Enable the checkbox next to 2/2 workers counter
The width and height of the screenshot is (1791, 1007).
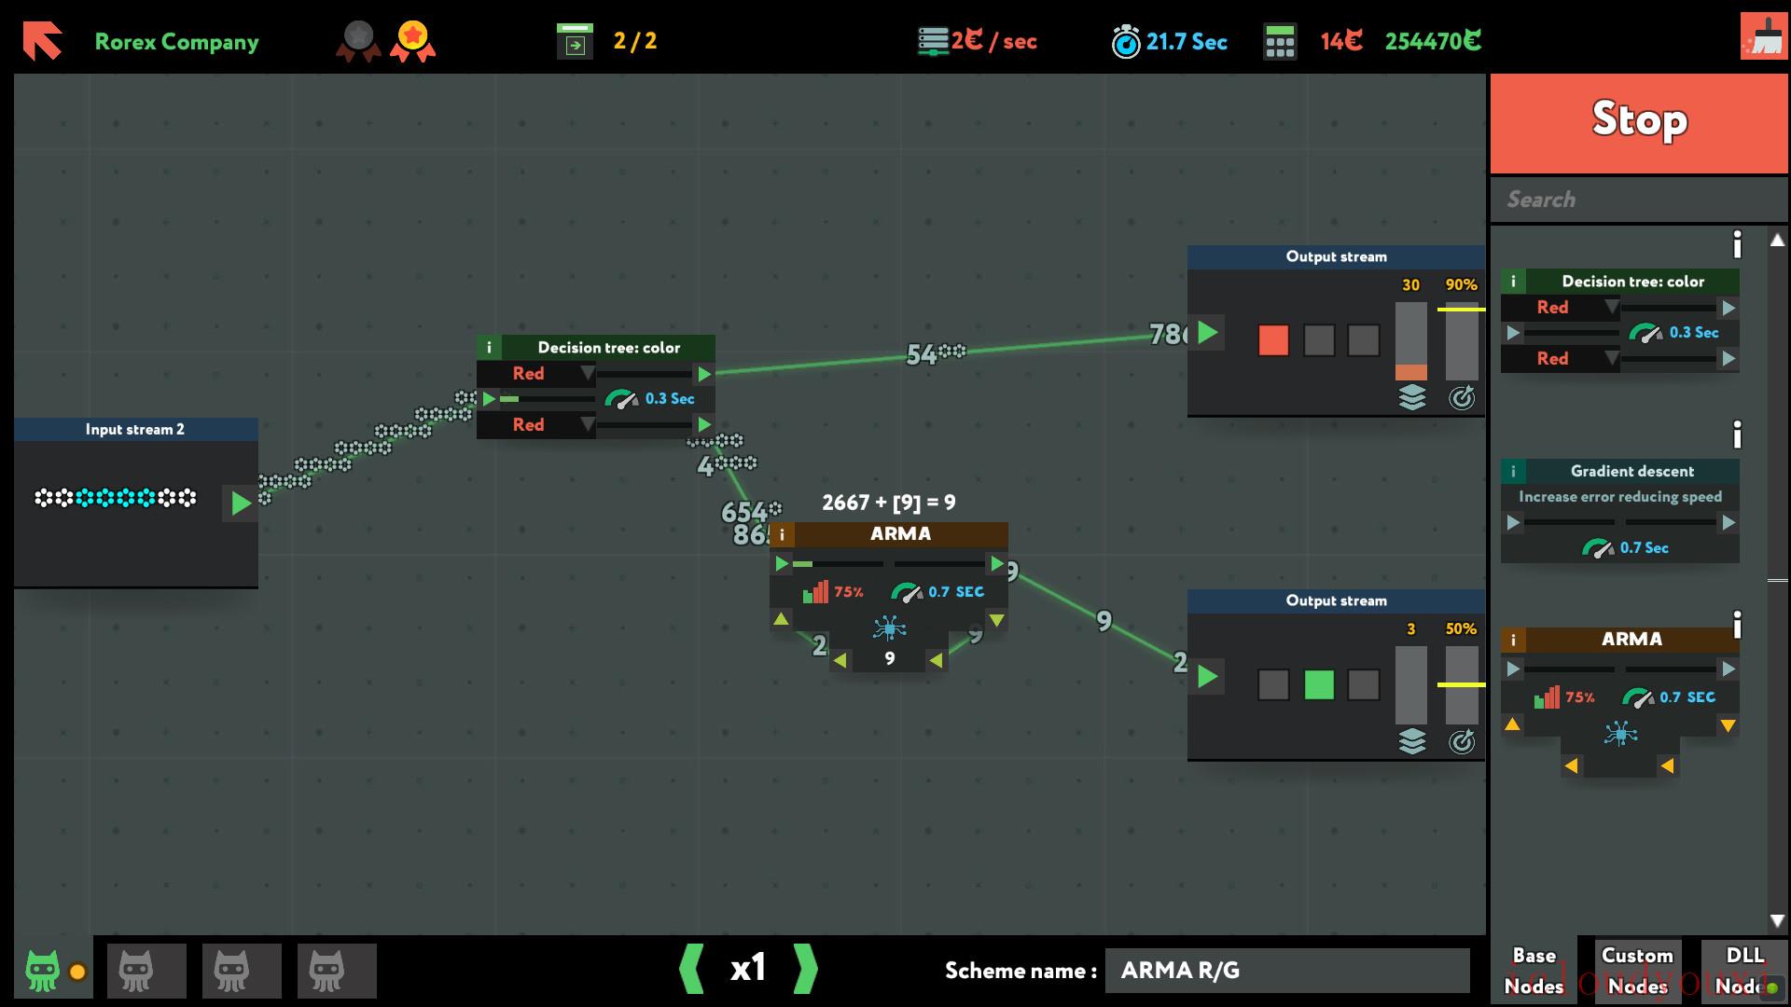tap(574, 44)
